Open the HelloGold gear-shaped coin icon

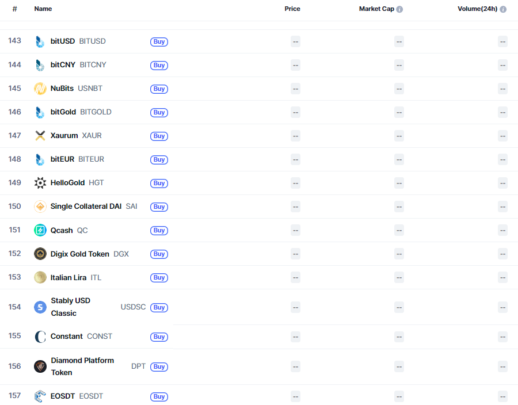pyautogui.click(x=40, y=182)
